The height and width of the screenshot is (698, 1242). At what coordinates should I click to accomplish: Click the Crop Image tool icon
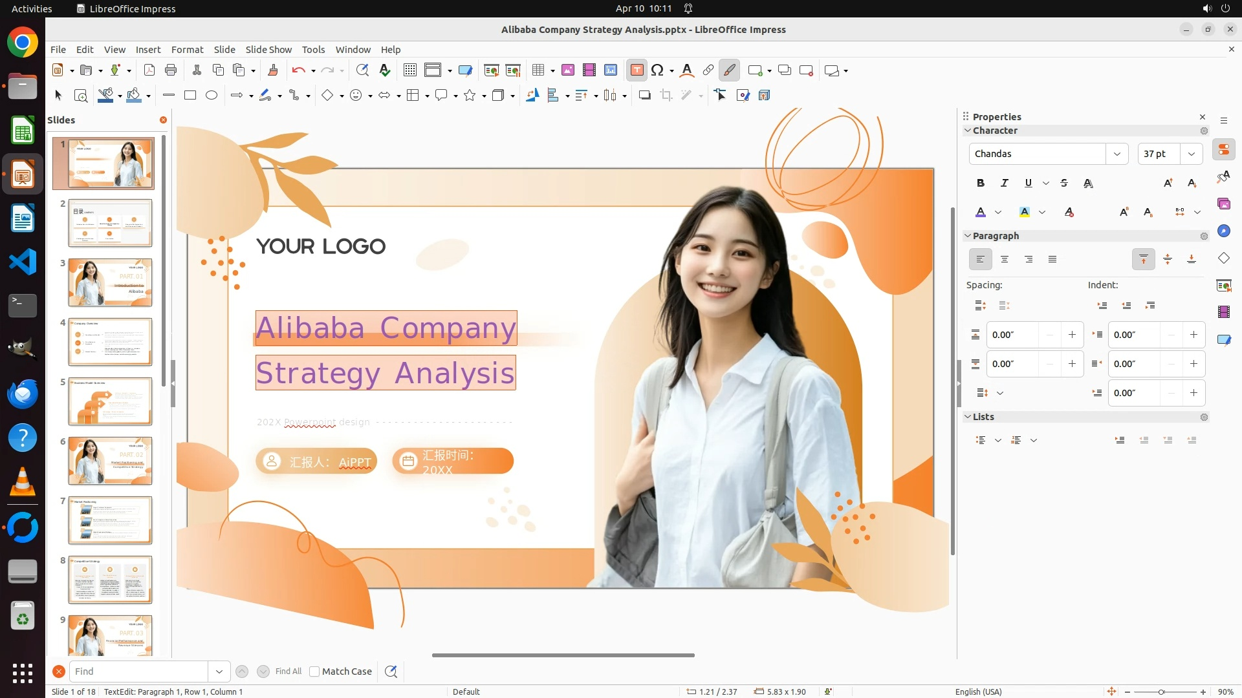pyautogui.click(x=666, y=96)
